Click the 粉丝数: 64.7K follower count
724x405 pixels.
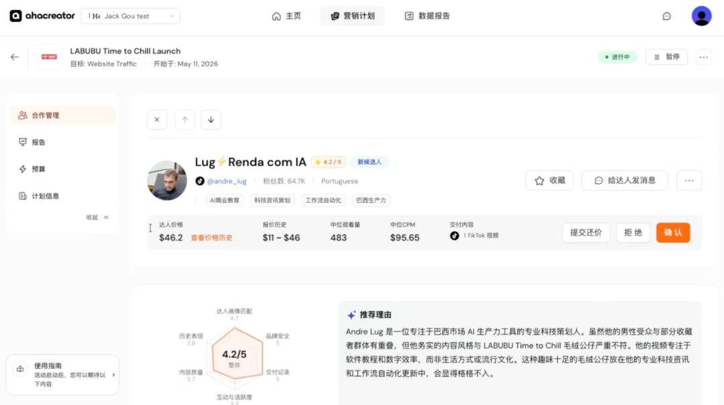(284, 181)
